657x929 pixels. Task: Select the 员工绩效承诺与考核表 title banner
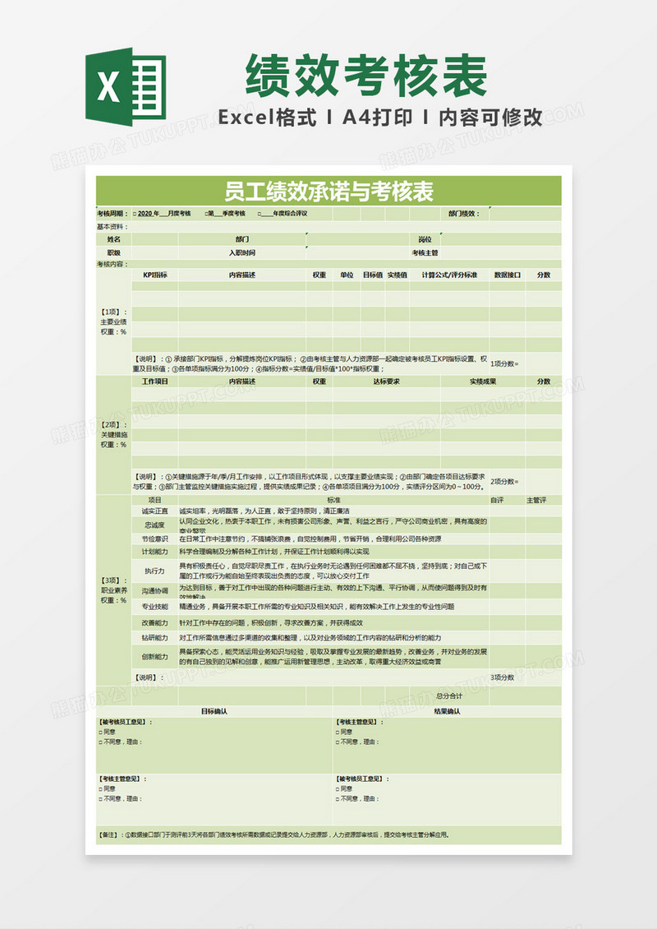(328, 192)
